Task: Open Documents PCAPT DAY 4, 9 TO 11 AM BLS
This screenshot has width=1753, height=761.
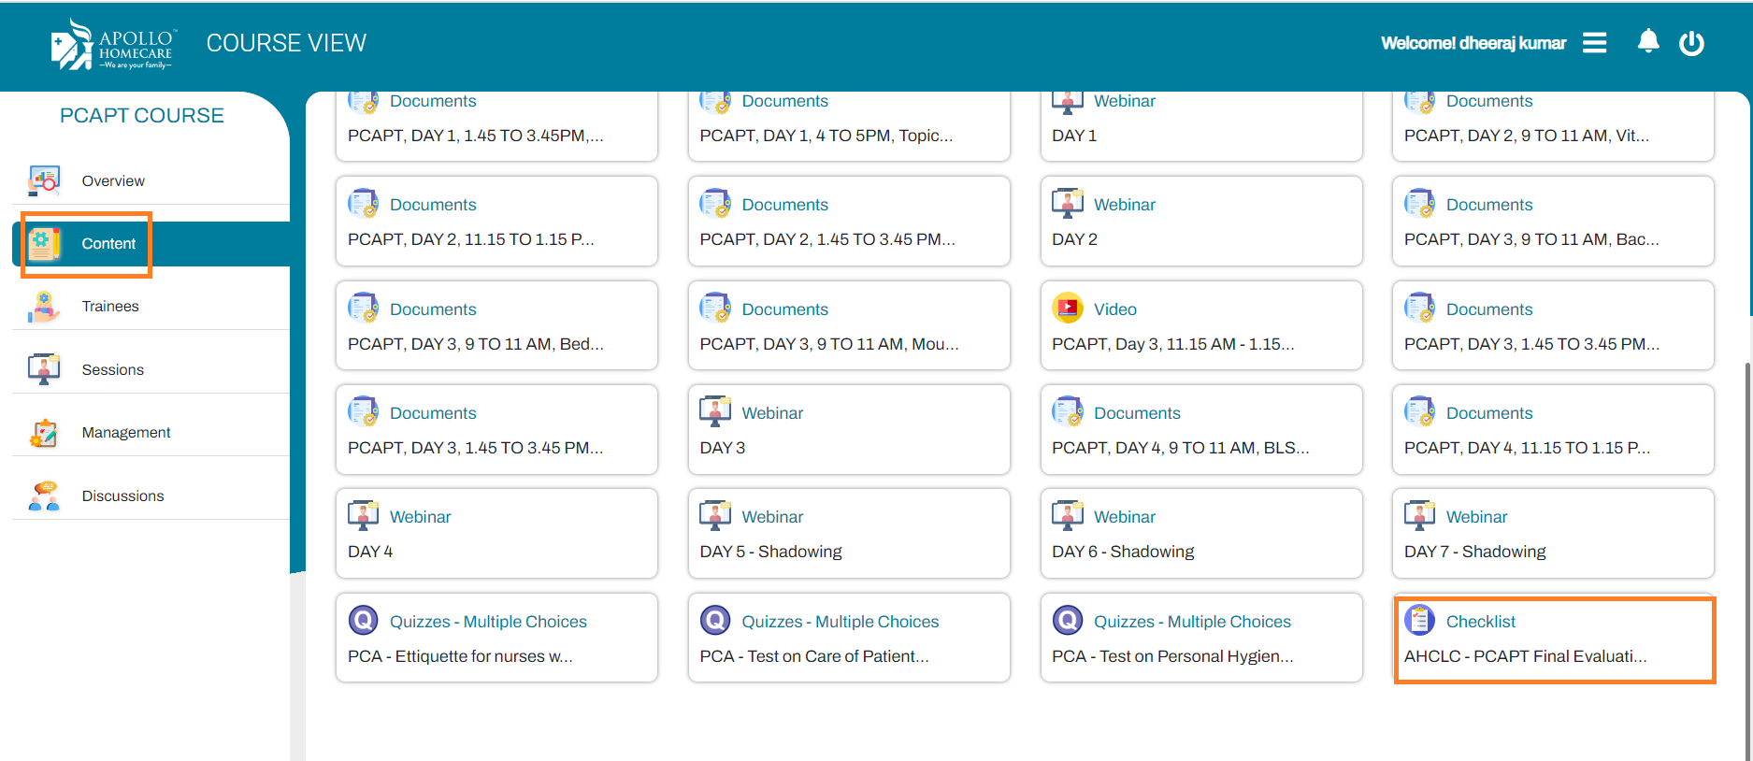Action: [1200, 430]
